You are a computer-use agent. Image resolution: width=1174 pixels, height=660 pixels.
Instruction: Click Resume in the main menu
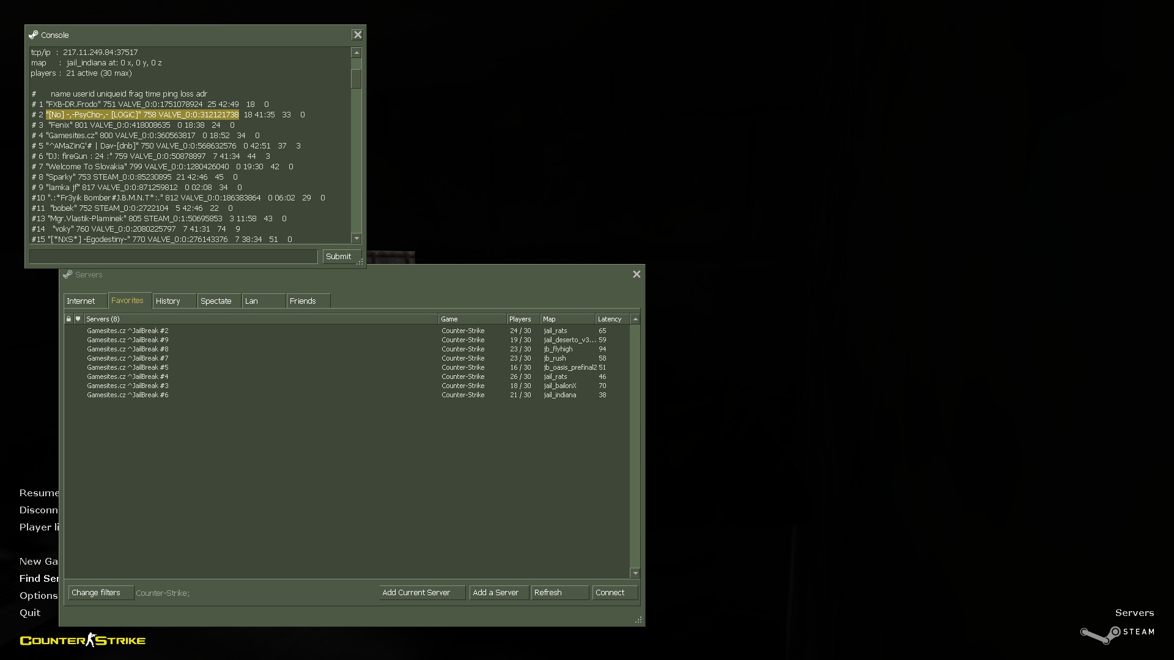[x=39, y=493]
